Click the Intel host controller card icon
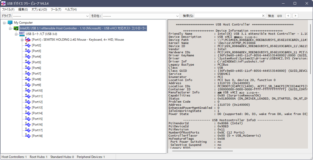 [16, 28]
